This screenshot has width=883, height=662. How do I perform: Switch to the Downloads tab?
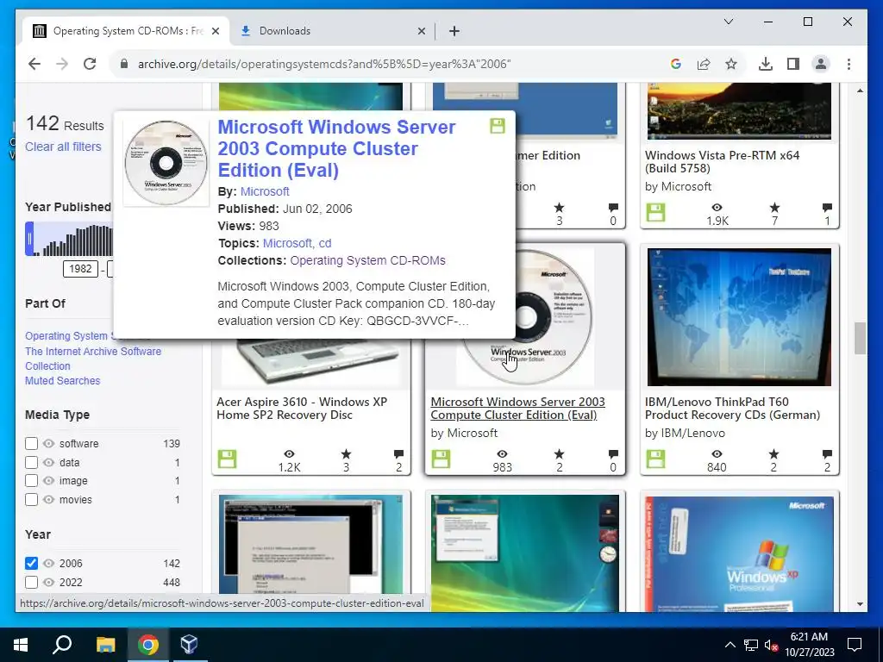332,31
